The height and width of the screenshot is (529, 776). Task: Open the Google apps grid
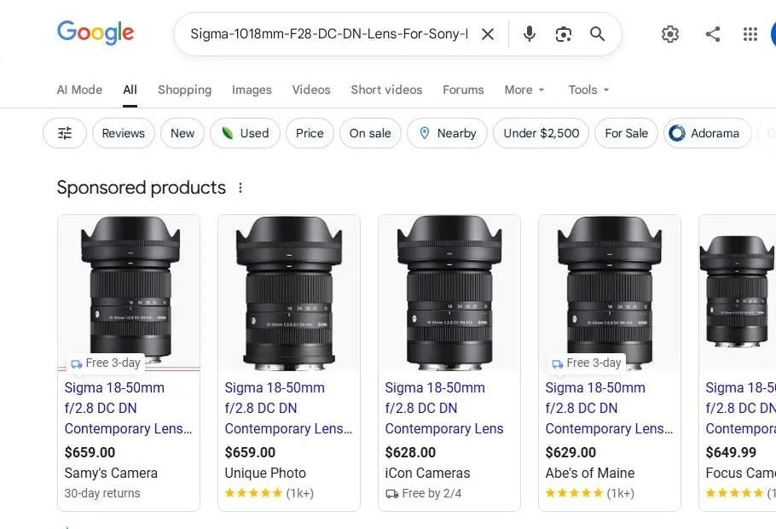[x=750, y=34]
